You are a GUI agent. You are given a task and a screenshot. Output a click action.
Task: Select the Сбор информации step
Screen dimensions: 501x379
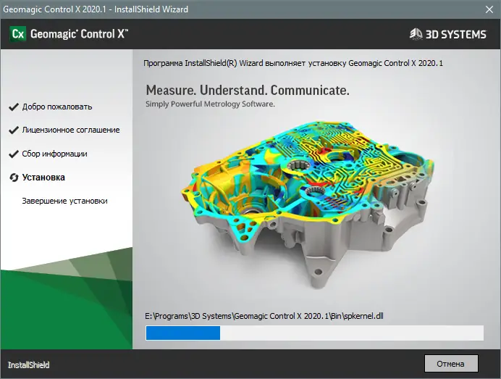[54, 154]
